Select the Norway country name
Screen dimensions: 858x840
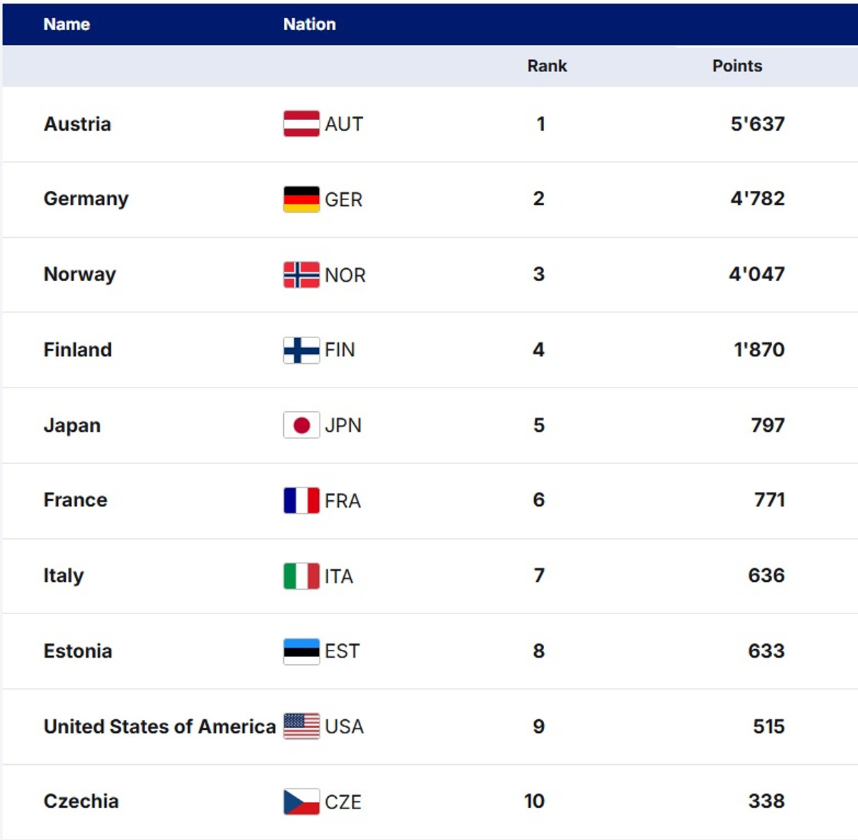point(79,275)
